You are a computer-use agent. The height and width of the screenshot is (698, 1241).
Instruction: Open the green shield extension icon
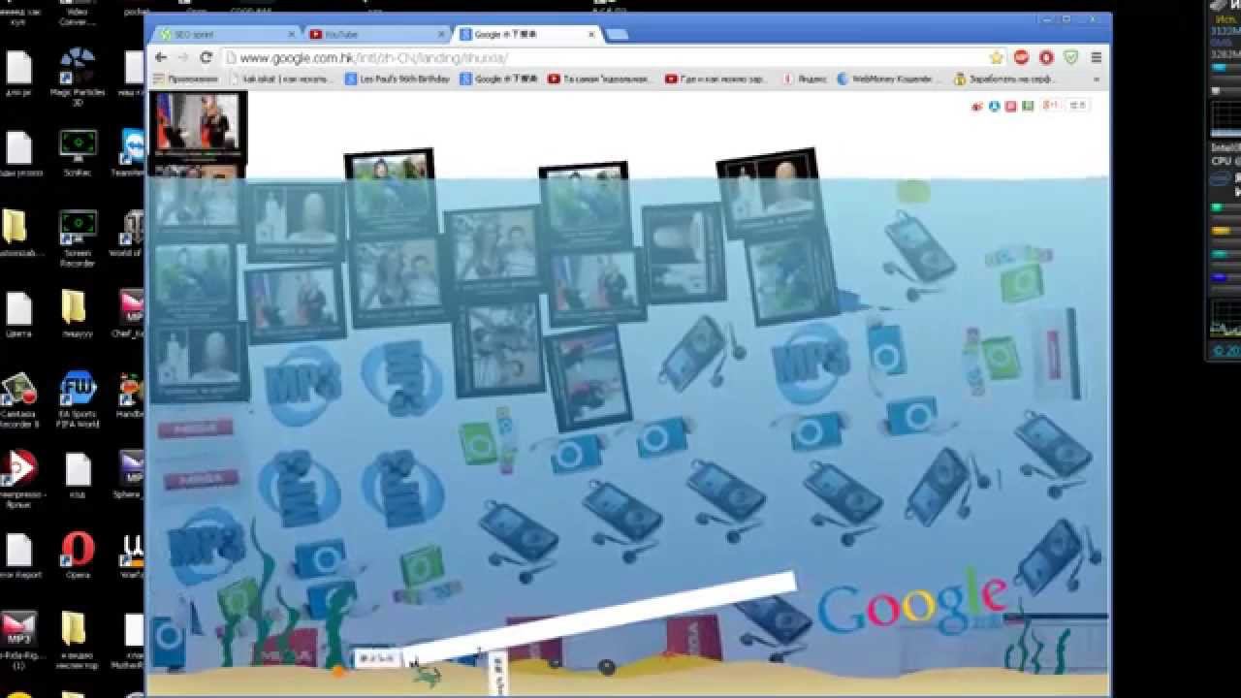(1071, 58)
